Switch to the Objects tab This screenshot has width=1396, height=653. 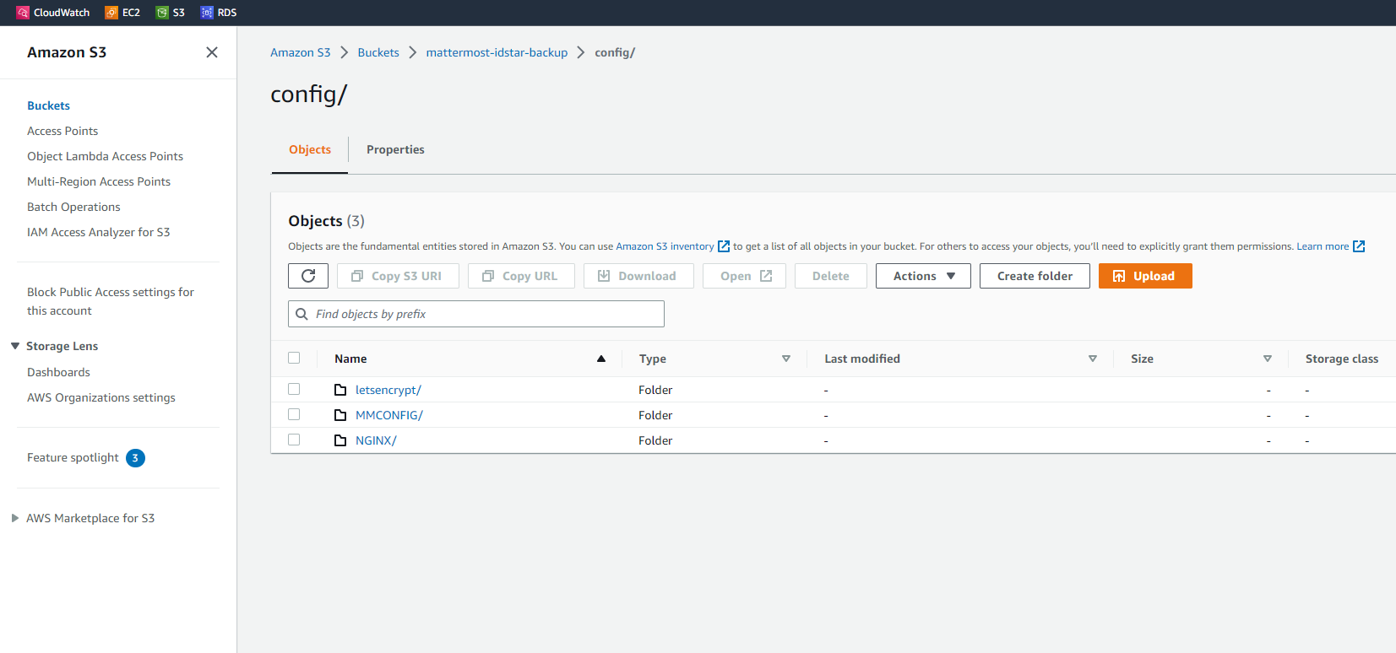pos(310,149)
